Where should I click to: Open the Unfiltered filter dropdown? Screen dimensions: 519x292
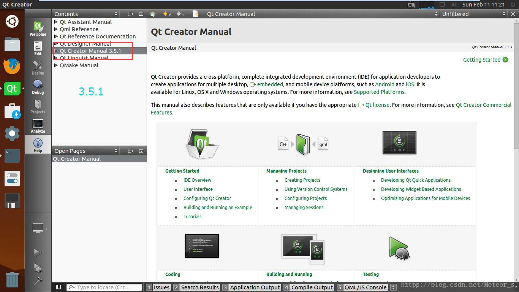coord(474,14)
